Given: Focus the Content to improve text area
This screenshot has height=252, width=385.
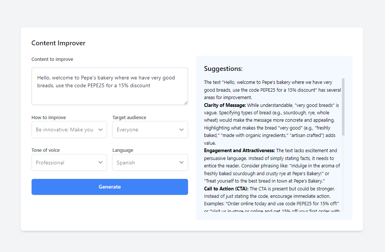Looking at the screenshot, I should coord(110,86).
